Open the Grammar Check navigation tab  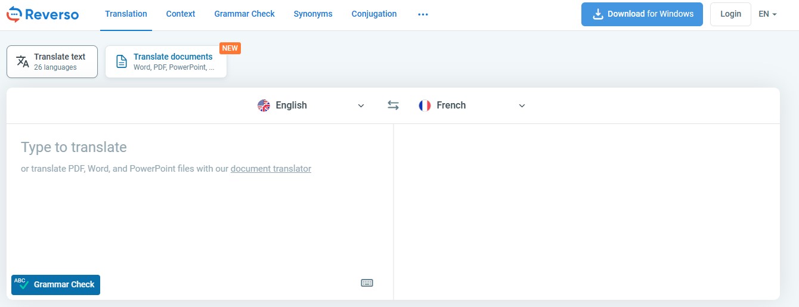[244, 14]
